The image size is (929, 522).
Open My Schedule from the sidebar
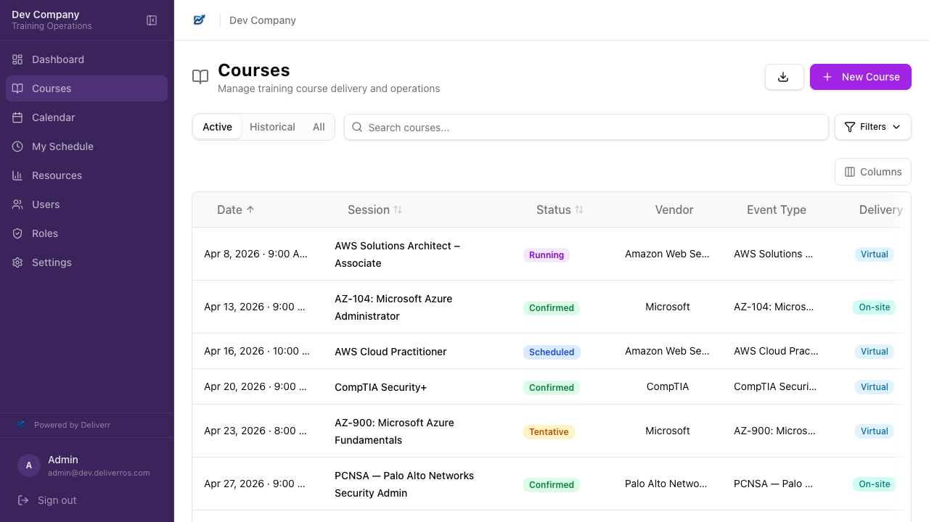[86, 146]
